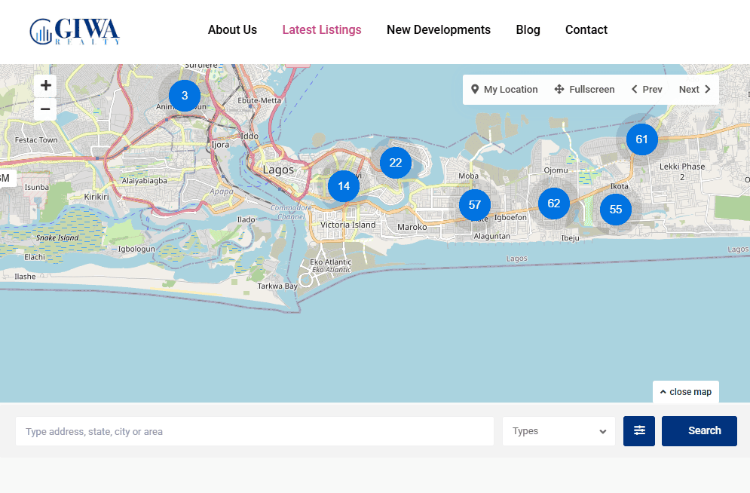750x493 pixels.
Task: Click the Igbologun map label
Action: coord(136,249)
